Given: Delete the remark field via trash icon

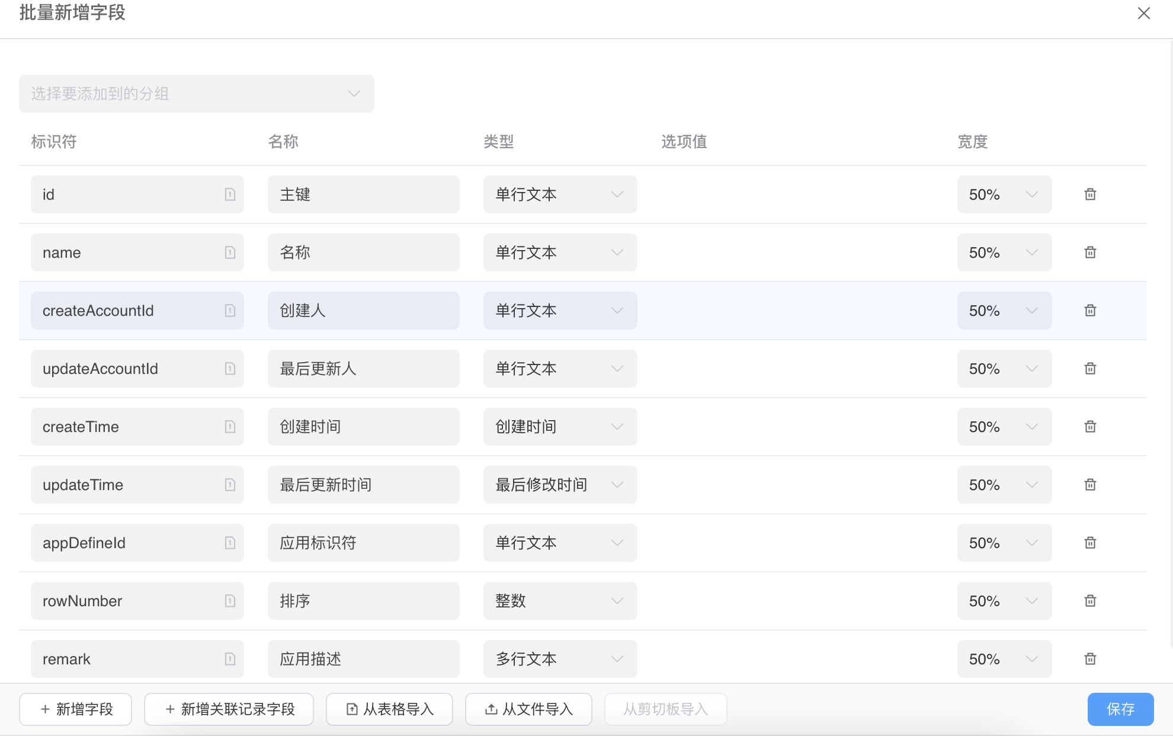Looking at the screenshot, I should point(1090,659).
